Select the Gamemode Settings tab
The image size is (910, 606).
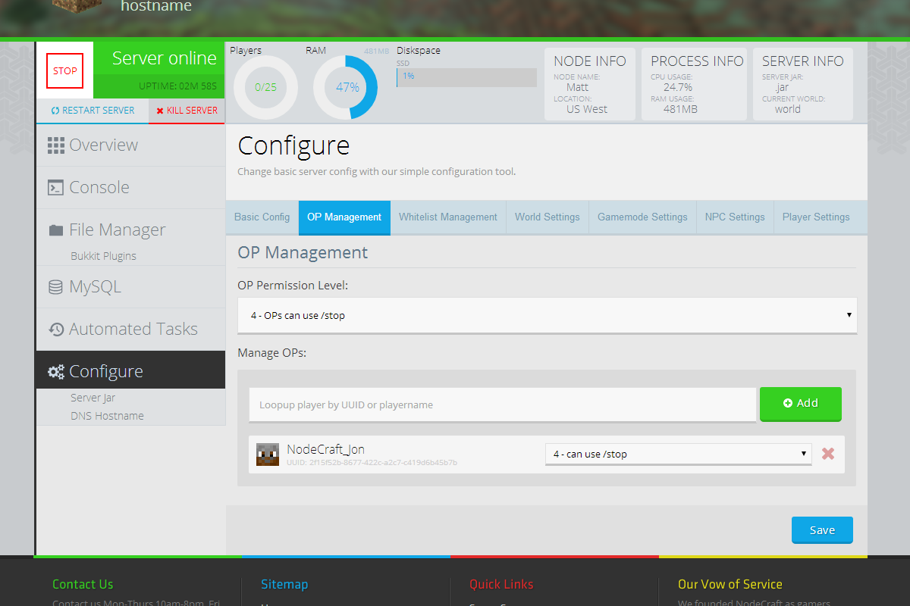coord(642,217)
